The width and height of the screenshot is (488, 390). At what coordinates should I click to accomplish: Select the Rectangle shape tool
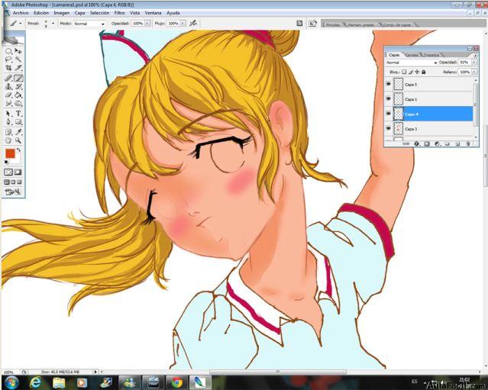18,122
